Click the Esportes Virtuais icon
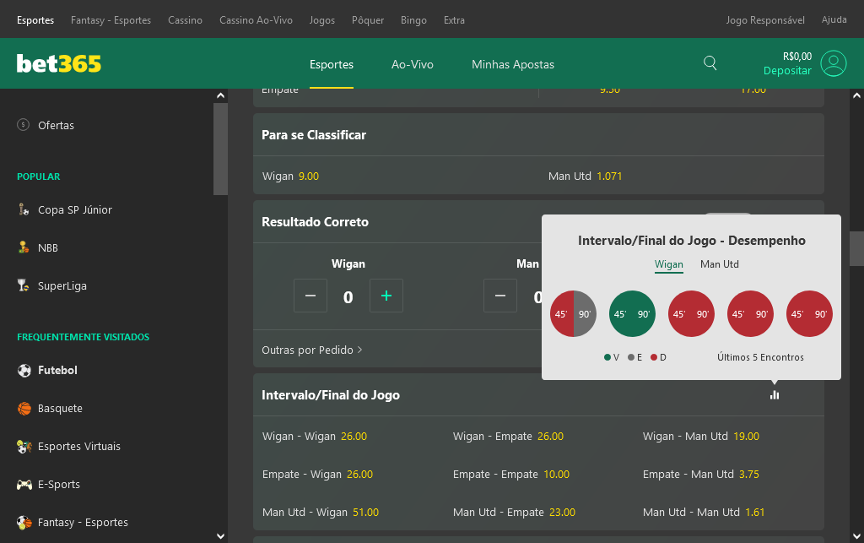 24,447
